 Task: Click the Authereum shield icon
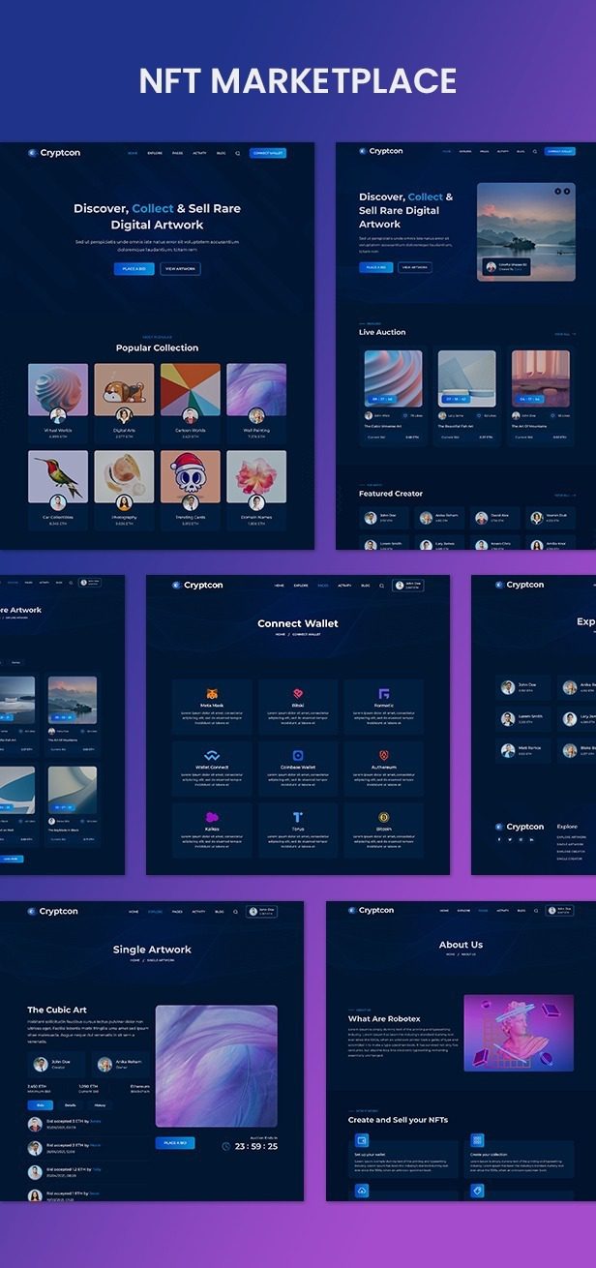(384, 755)
